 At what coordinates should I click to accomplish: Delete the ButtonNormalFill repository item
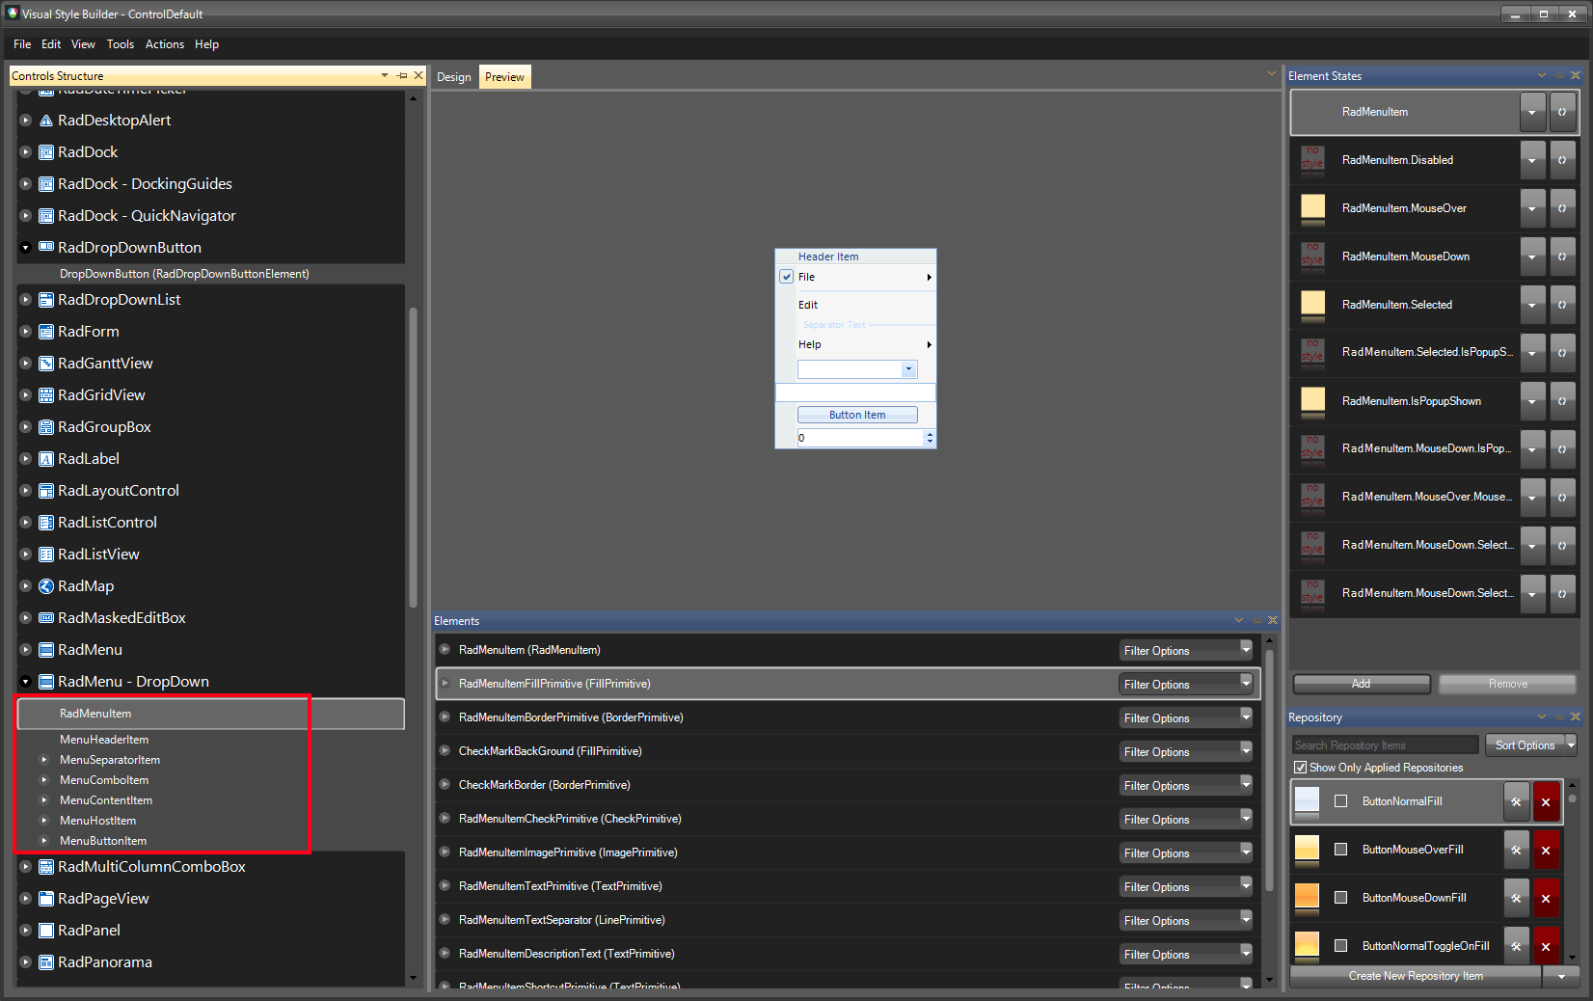click(1546, 801)
